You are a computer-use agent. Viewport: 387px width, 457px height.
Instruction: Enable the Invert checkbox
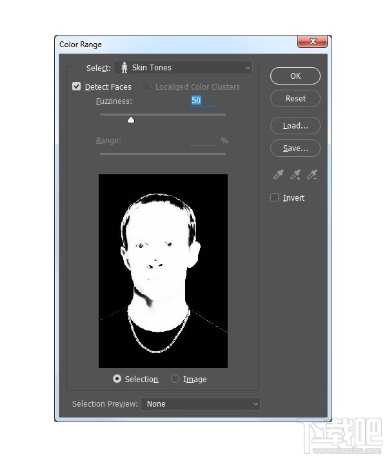[274, 198]
